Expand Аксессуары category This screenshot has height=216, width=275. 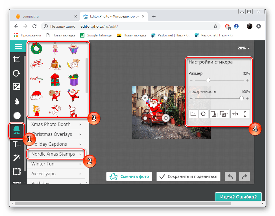56,174
